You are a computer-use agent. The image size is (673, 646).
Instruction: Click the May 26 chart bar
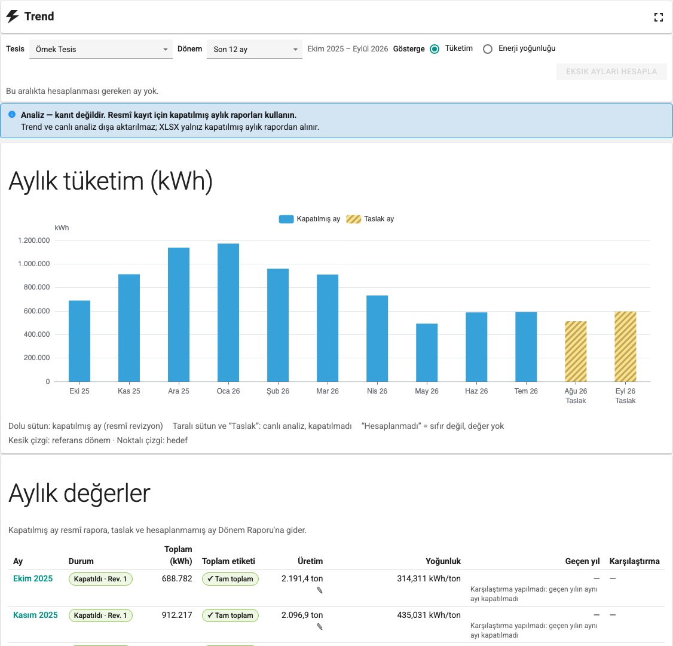coord(427,353)
